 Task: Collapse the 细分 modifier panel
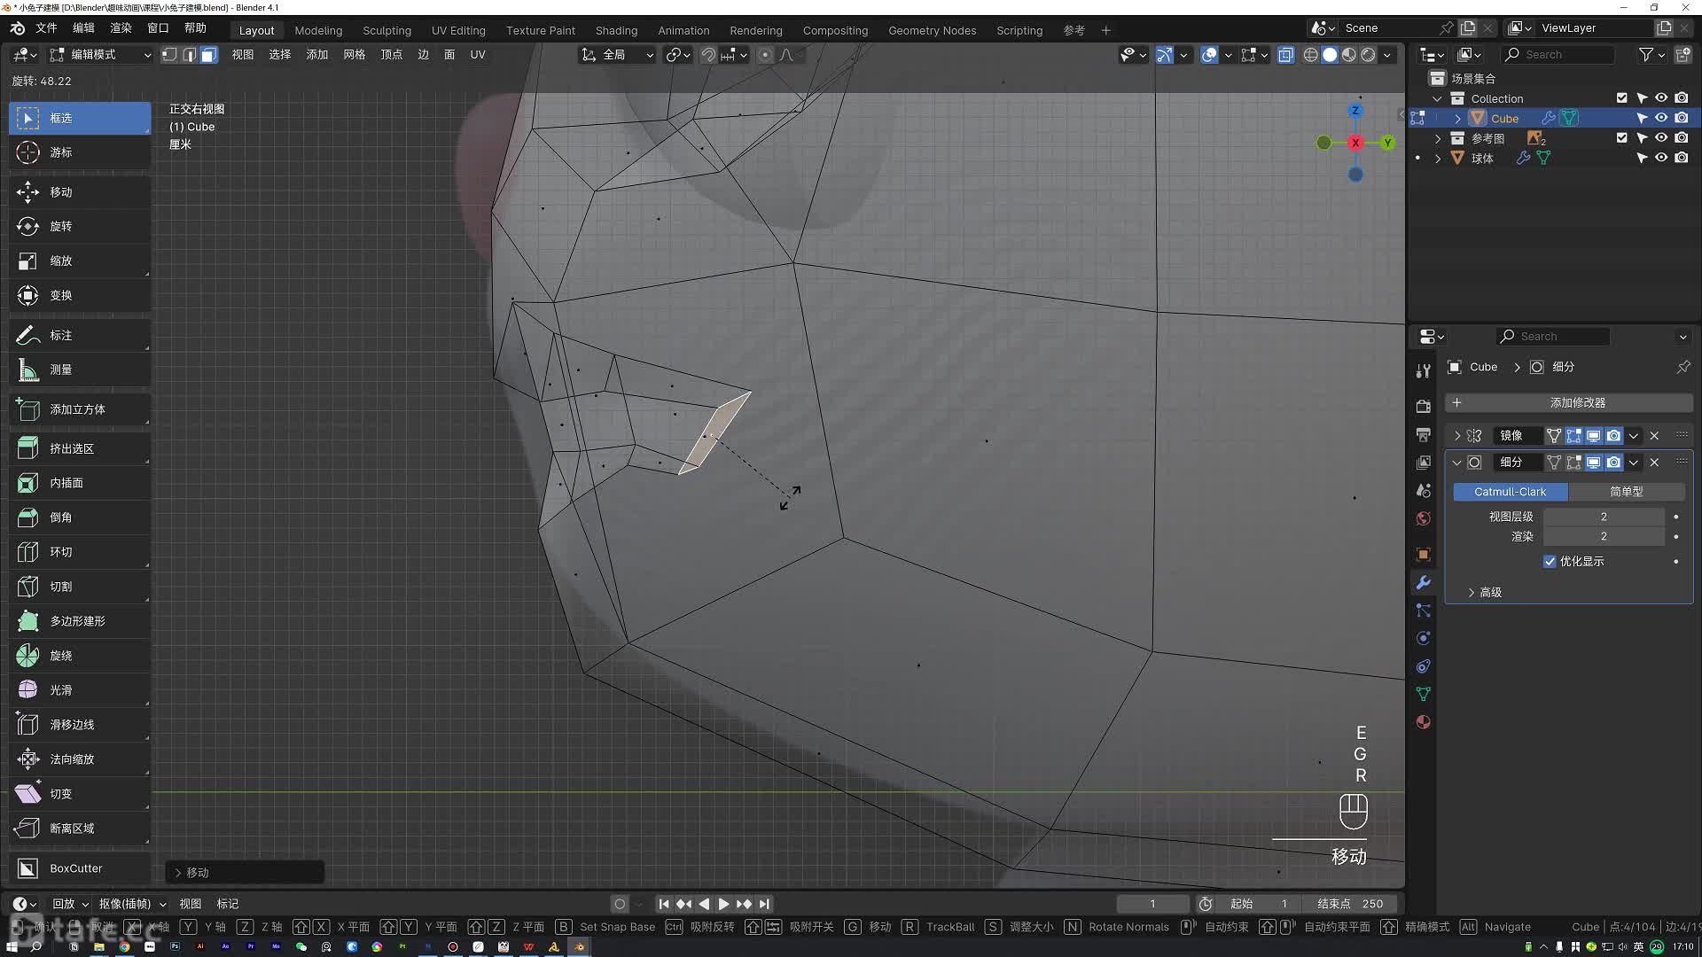click(x=1456, y=463)
